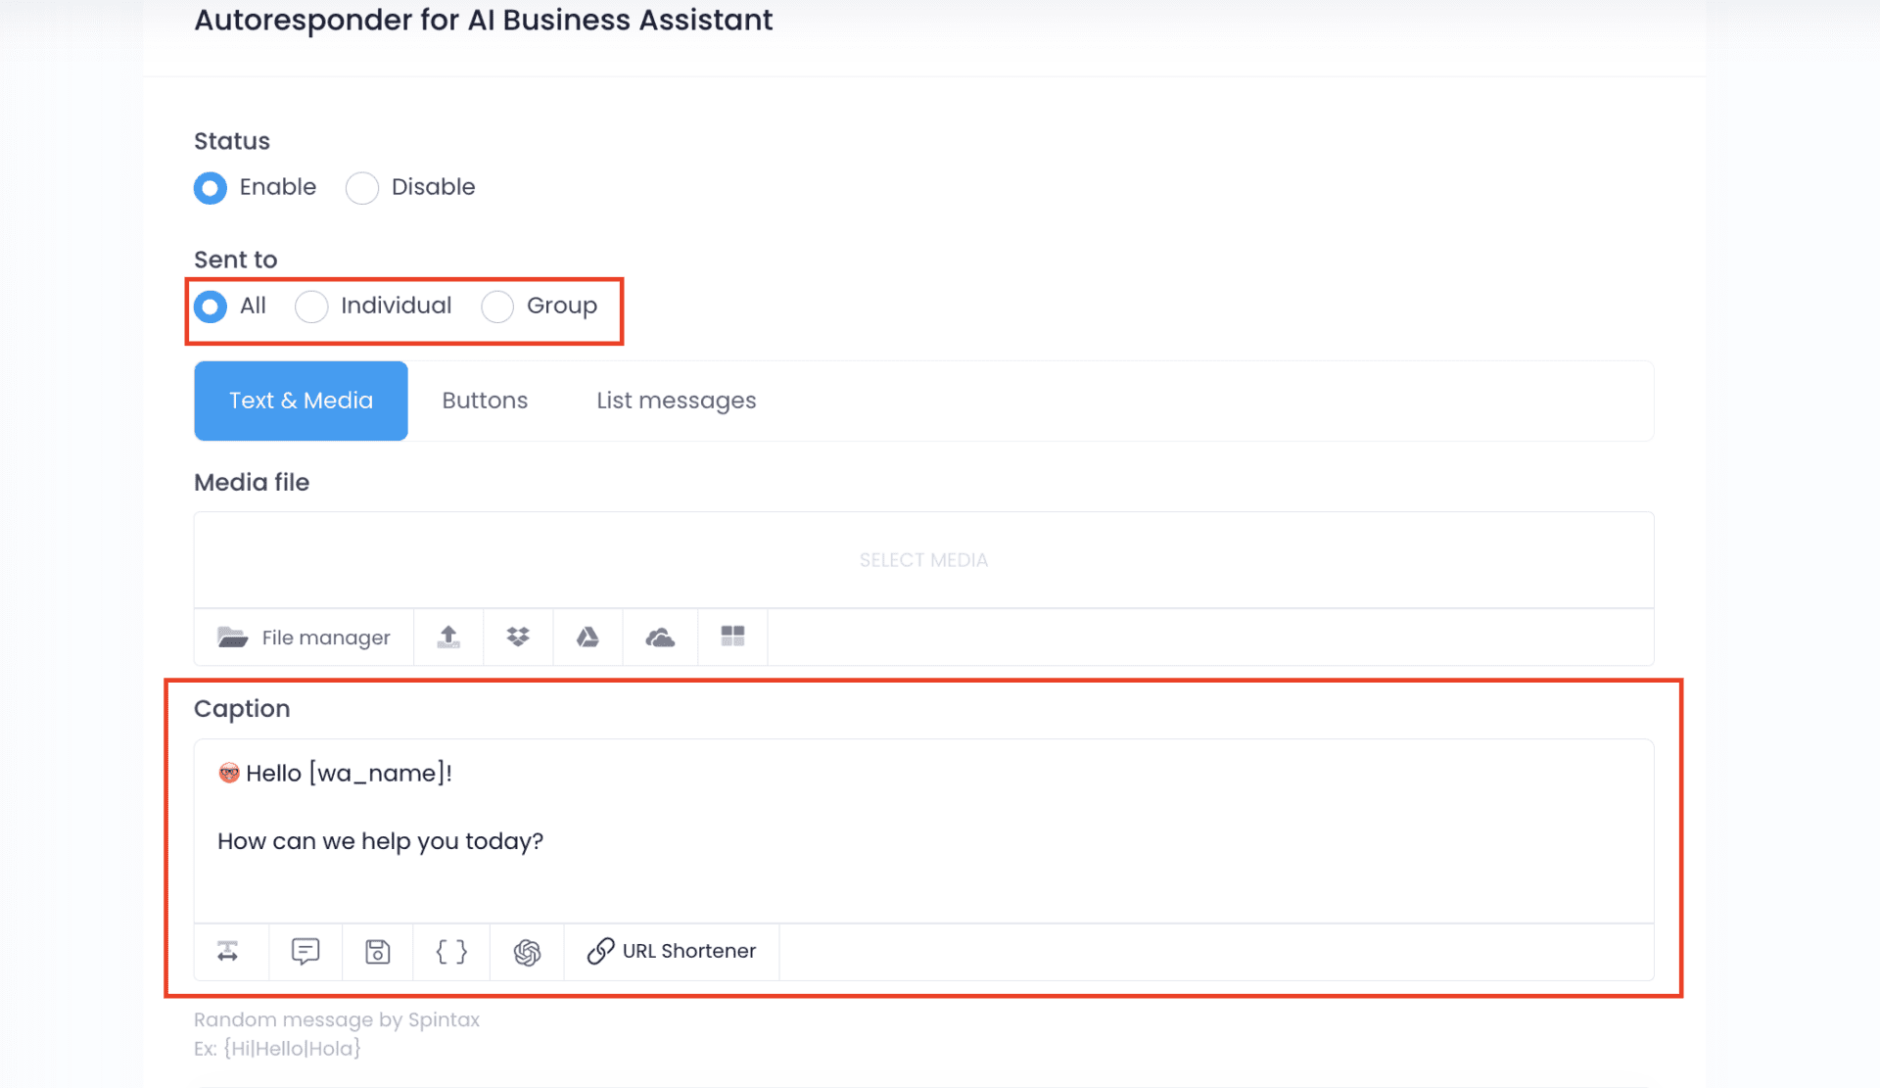1880x1088 pixels.
Task: Click the upload file icon
Action: point(448,638)
